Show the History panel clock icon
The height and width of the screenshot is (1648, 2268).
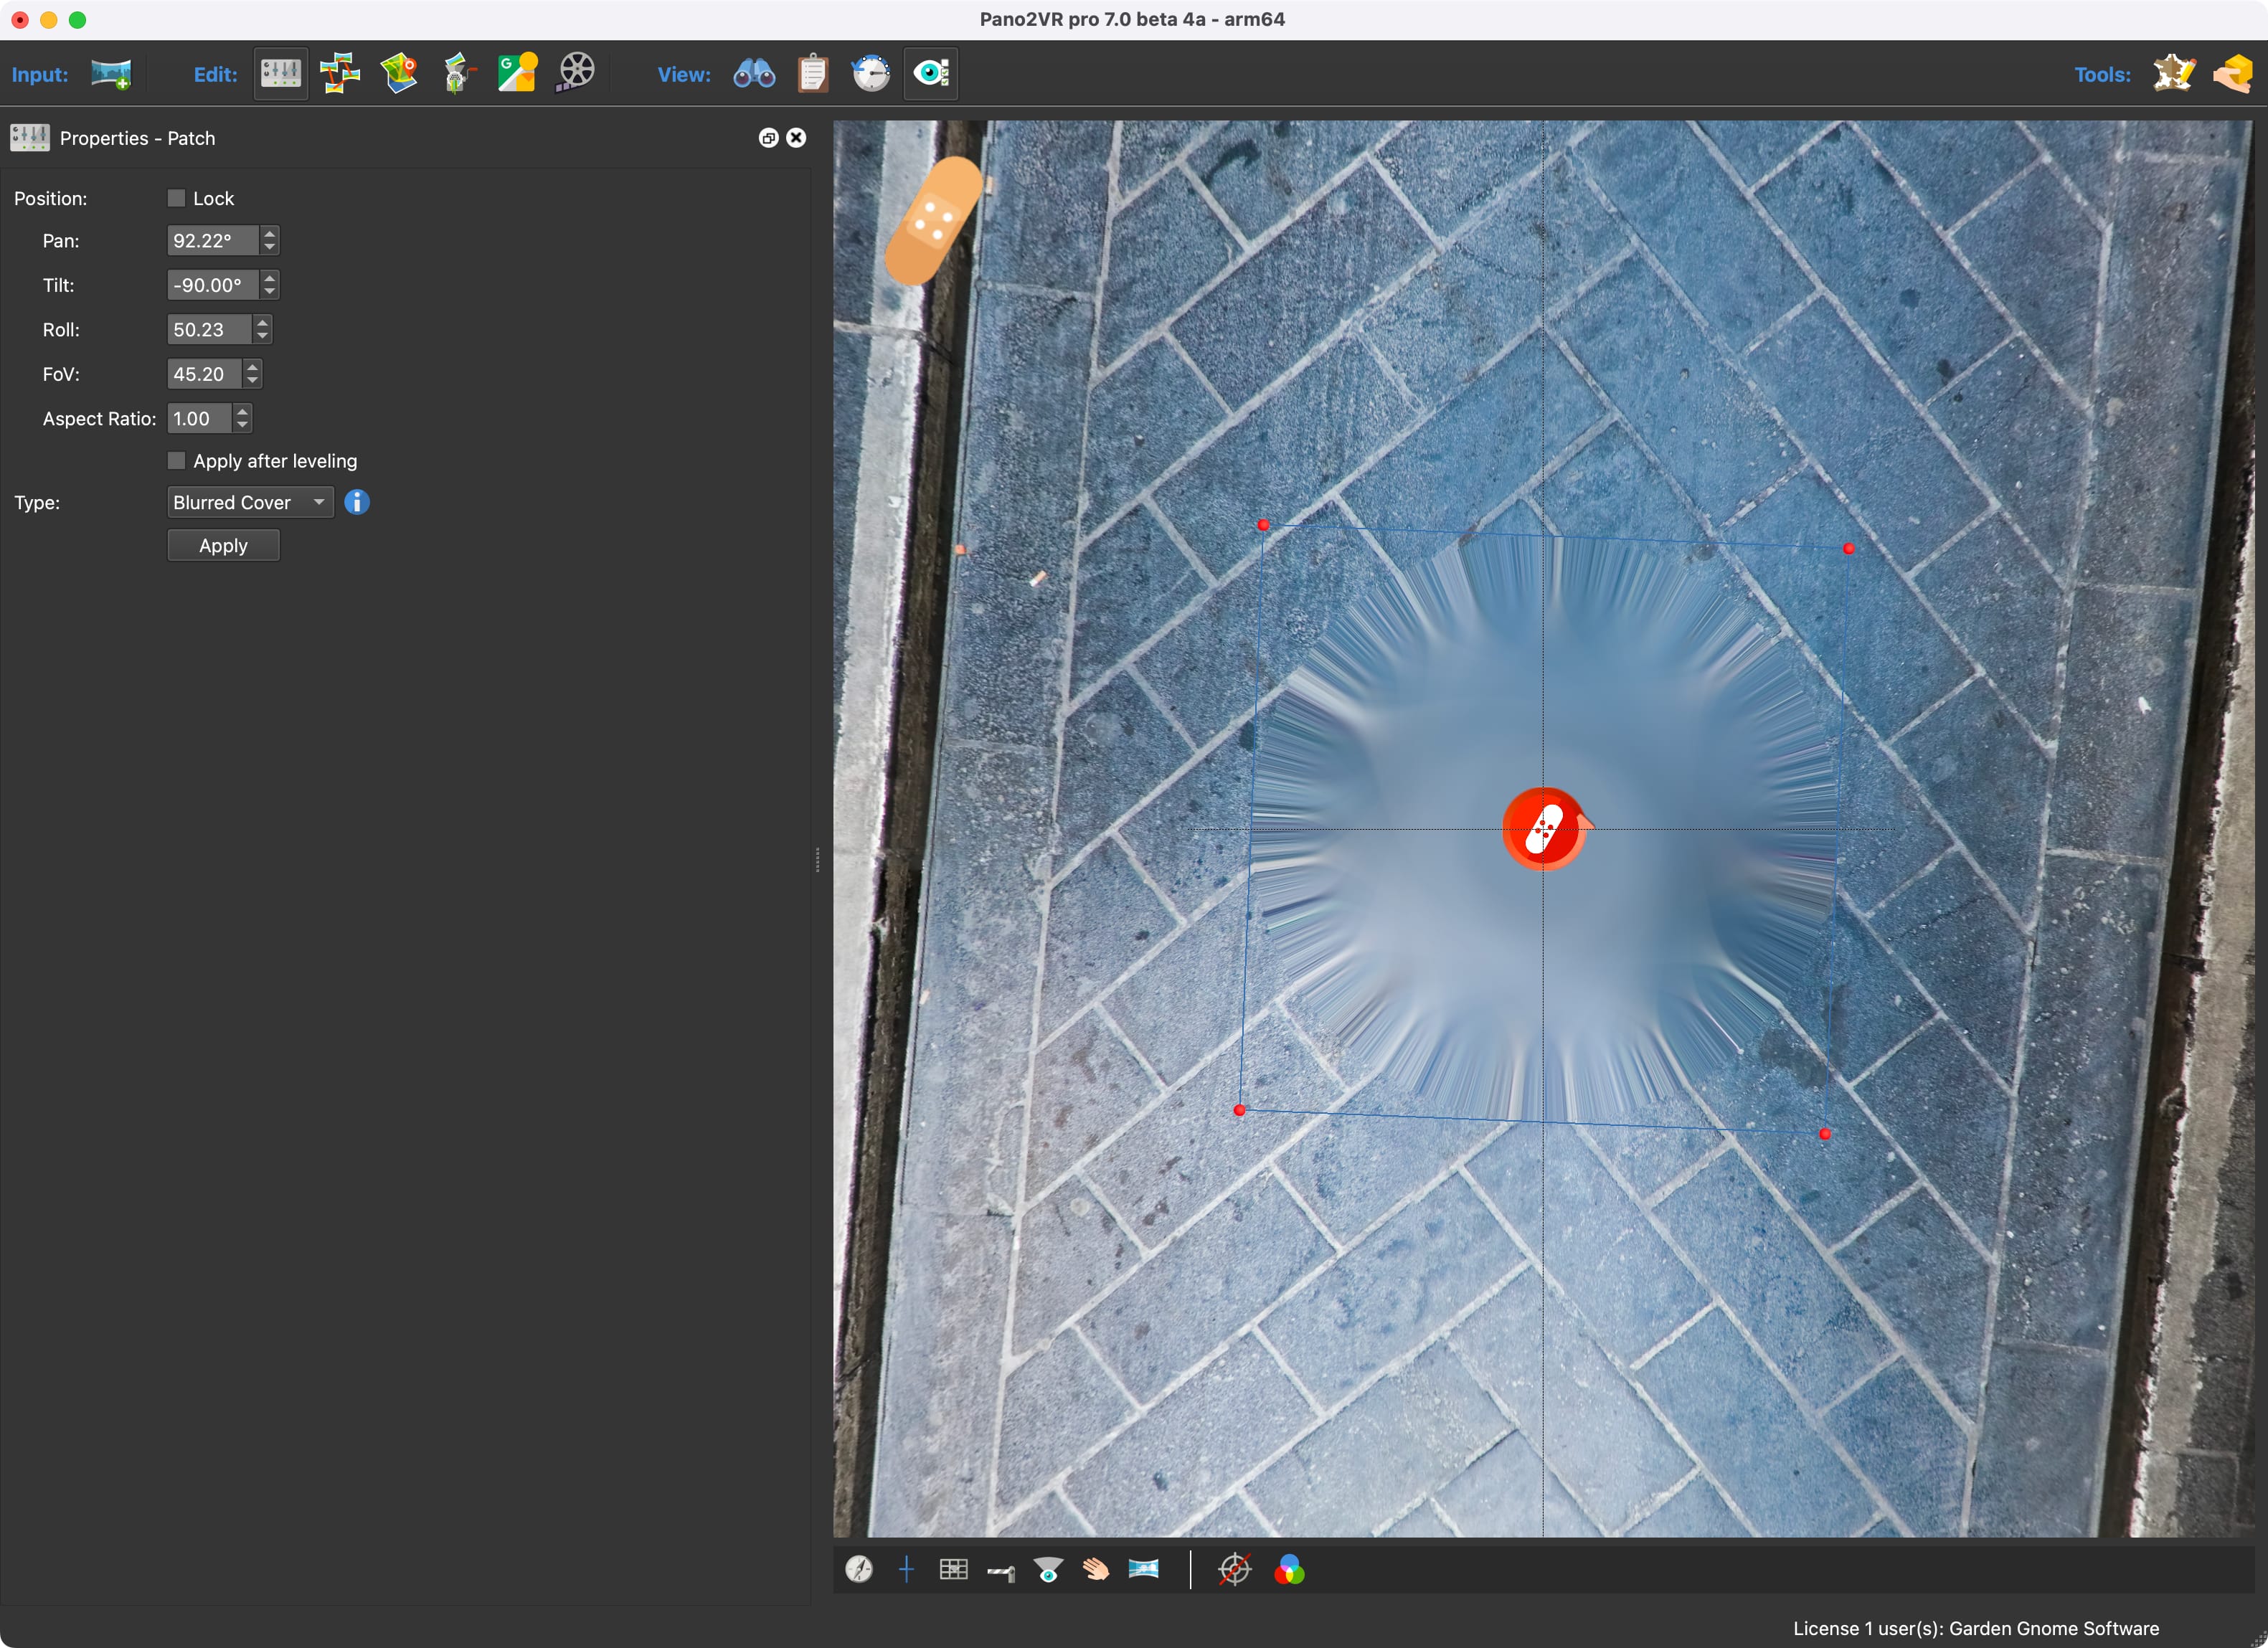(871, 74)
